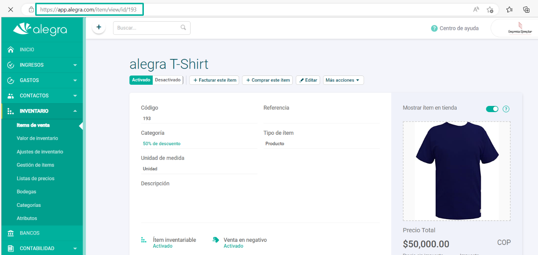Open Gestión de ítems in sidebar

pos(35,165)
